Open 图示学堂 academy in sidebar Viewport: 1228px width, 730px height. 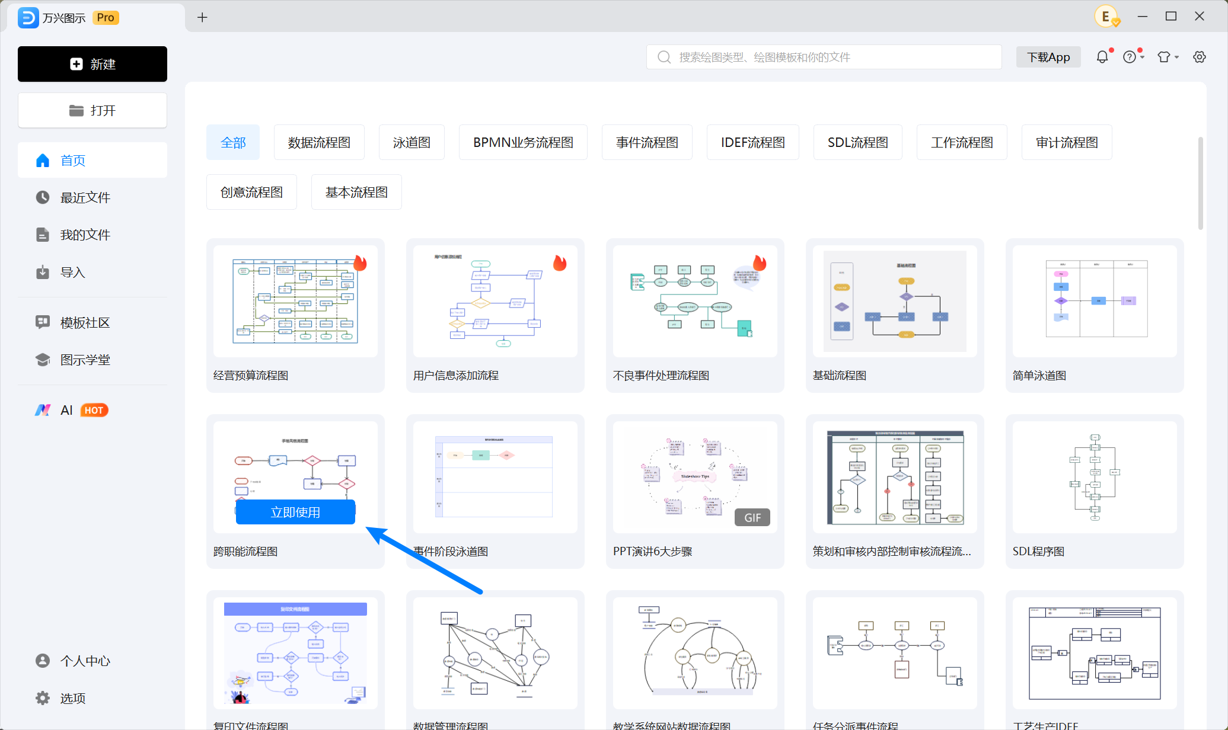[93, 360]
